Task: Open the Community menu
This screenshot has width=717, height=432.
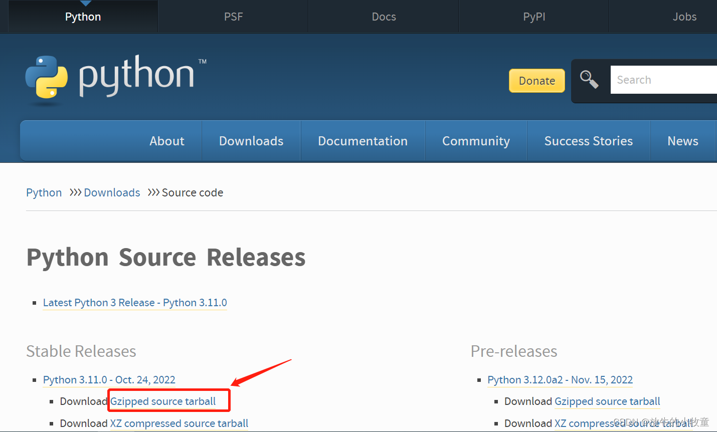Action: click(476, 141)
